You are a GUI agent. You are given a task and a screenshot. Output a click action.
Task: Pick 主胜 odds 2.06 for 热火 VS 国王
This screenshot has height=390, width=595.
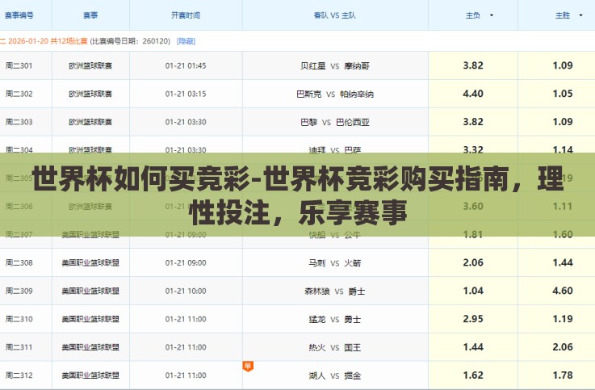coord(563,347)
